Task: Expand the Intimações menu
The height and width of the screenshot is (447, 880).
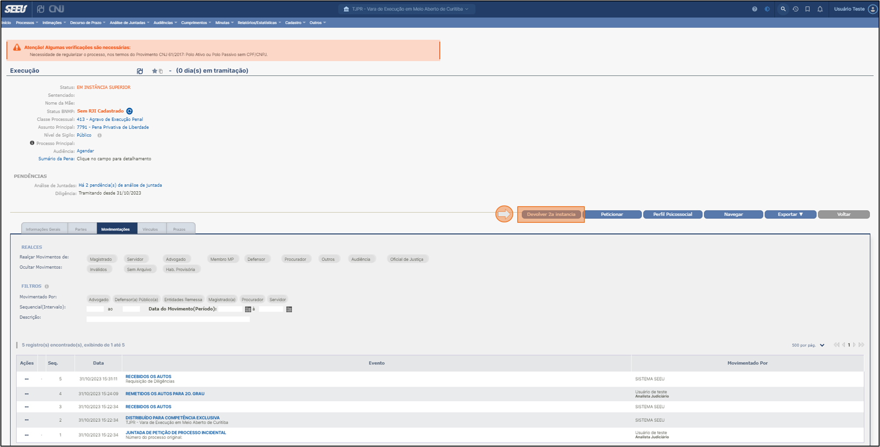Action: (54, 23)
